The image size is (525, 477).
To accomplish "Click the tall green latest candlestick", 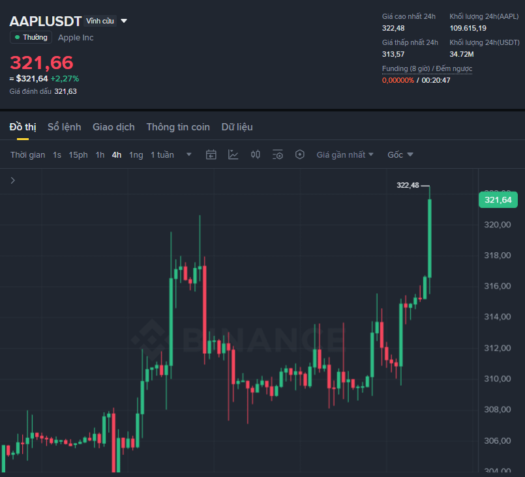I will pyautogui.click(x=430, y=238).
